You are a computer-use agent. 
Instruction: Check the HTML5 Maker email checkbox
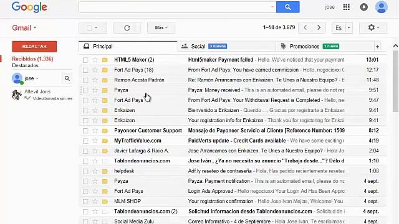[x=85, y=60]
